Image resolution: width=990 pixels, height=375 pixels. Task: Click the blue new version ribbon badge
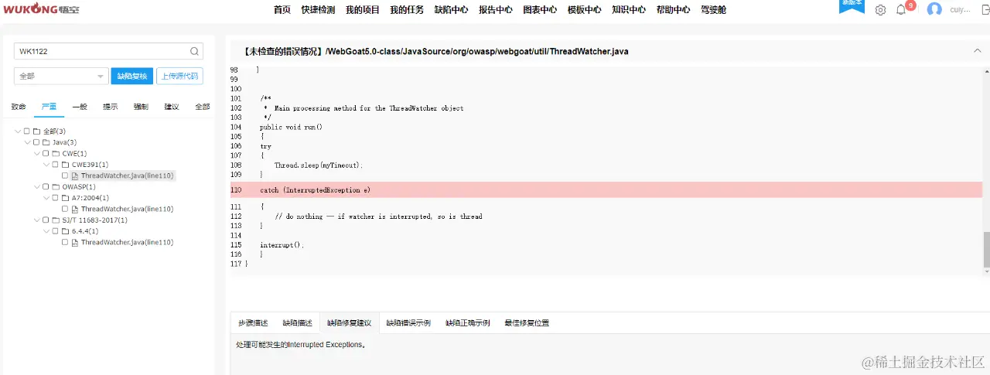click(852, 6)
